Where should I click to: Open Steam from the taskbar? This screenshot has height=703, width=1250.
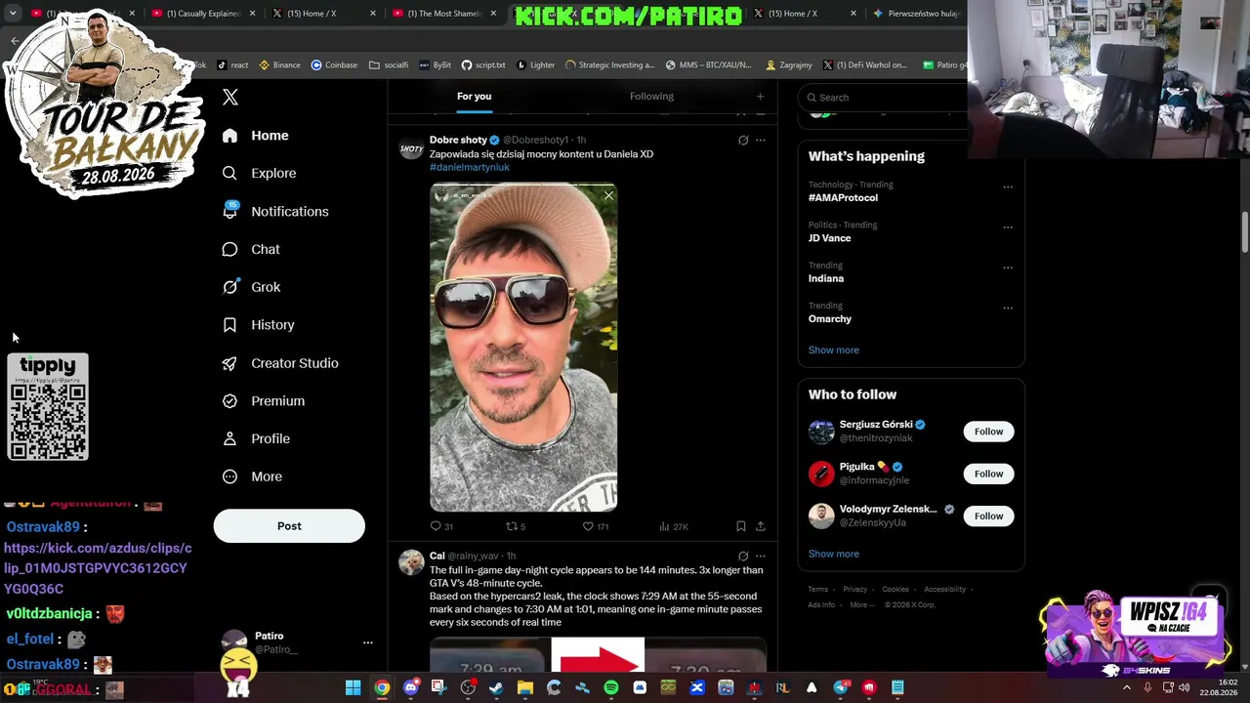496,688
